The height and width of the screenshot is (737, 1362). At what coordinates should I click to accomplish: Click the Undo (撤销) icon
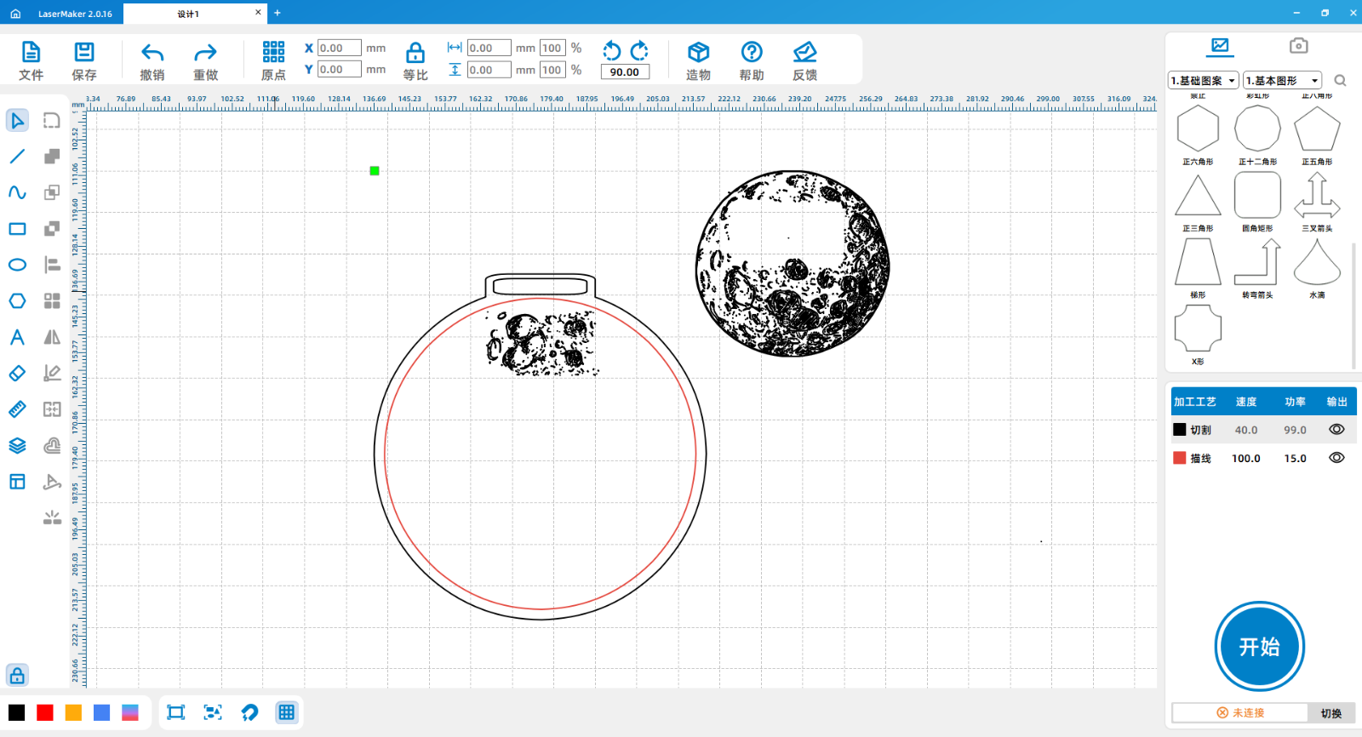[x=152, y=53]
